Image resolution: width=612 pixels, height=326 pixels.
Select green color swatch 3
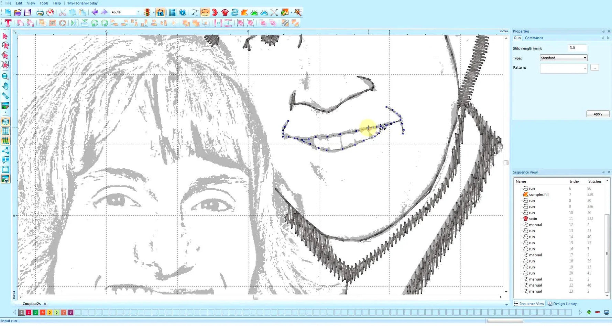[36, 312]
